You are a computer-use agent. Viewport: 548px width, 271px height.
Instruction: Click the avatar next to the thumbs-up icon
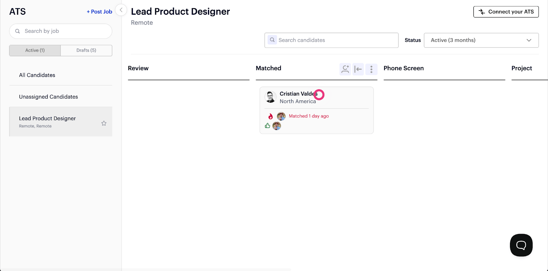[277, 126]
